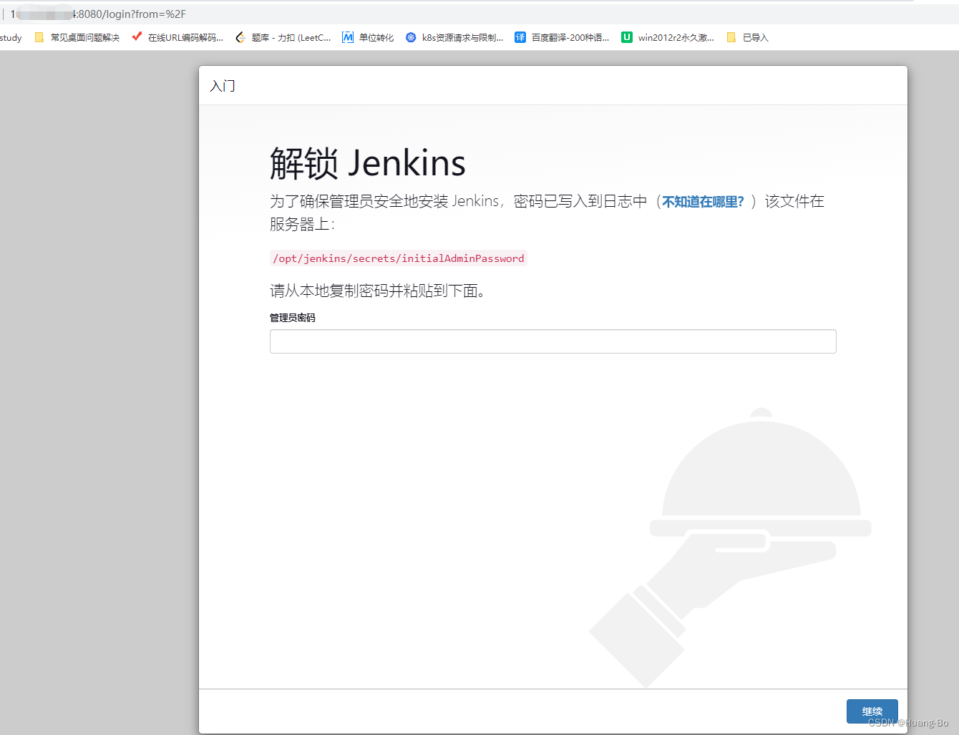The height and width of the screenshot is (735, 959).
Task: Open the study bookmark at the left
Action: pos(11,37)
